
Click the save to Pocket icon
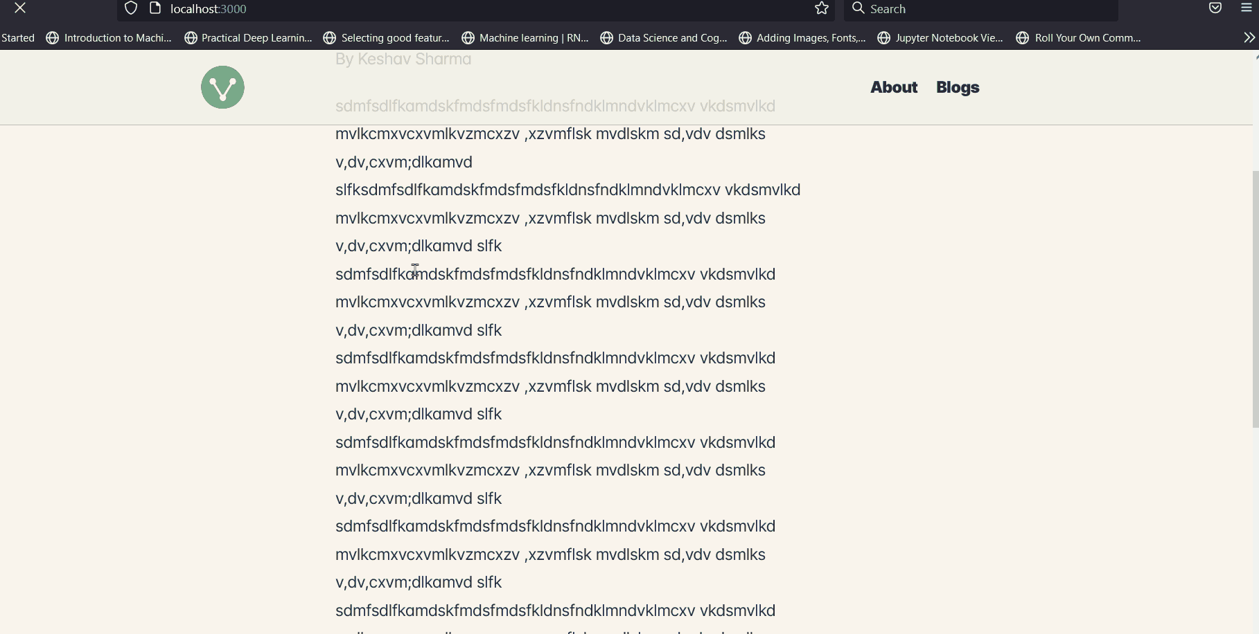(x=1215, y=8)
